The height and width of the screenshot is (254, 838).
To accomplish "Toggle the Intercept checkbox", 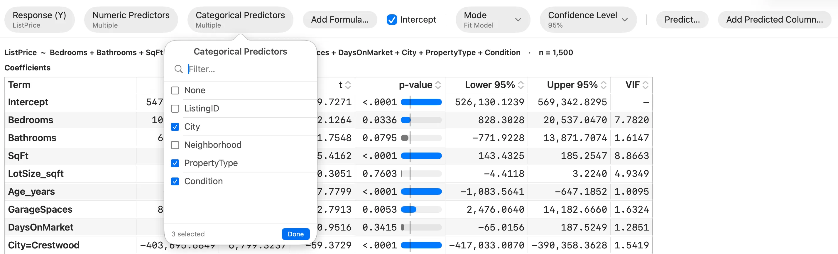I will pos(392,20).
